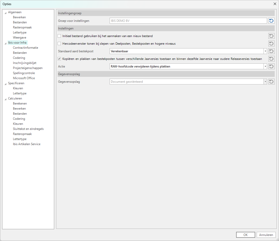The image size is (279, 241).
Task: Reset Standaard aard bestekpost to default
Action: point(271,51)
